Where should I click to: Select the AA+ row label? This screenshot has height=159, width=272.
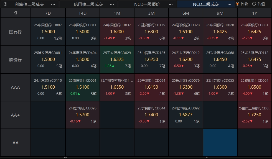click(x=16, y=115)
